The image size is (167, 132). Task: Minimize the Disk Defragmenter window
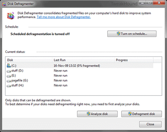click(142, 3)
